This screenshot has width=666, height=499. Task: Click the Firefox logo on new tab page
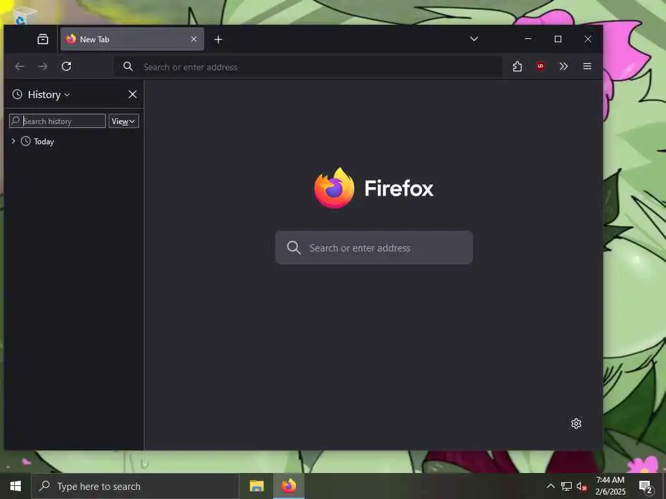[334, 188]
